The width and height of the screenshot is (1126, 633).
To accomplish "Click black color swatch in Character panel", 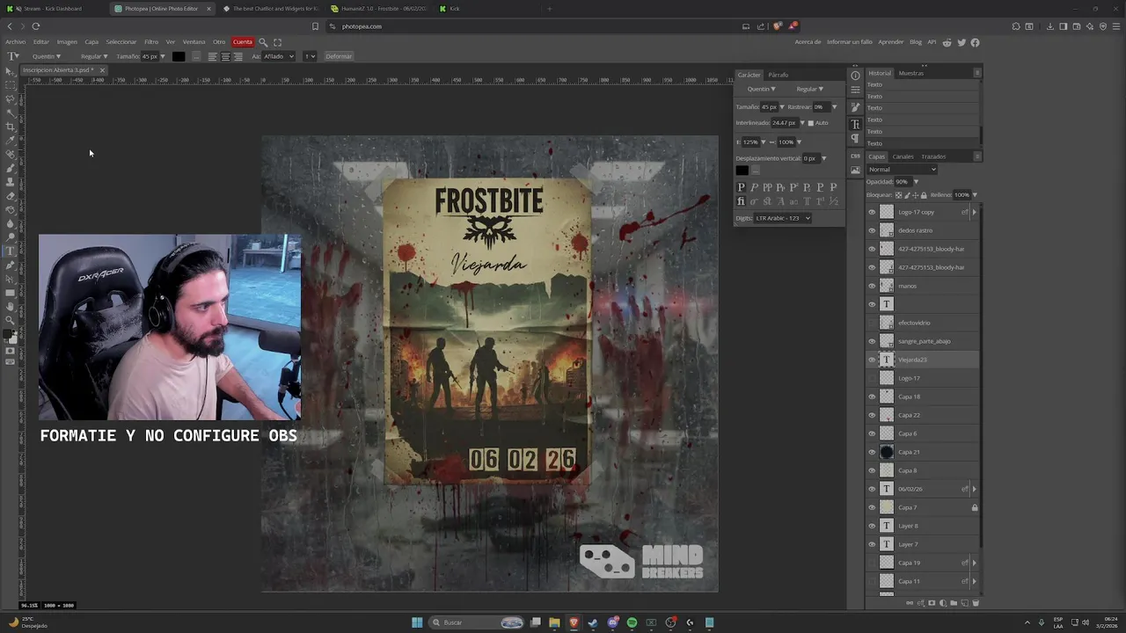I will pos(742,171).
